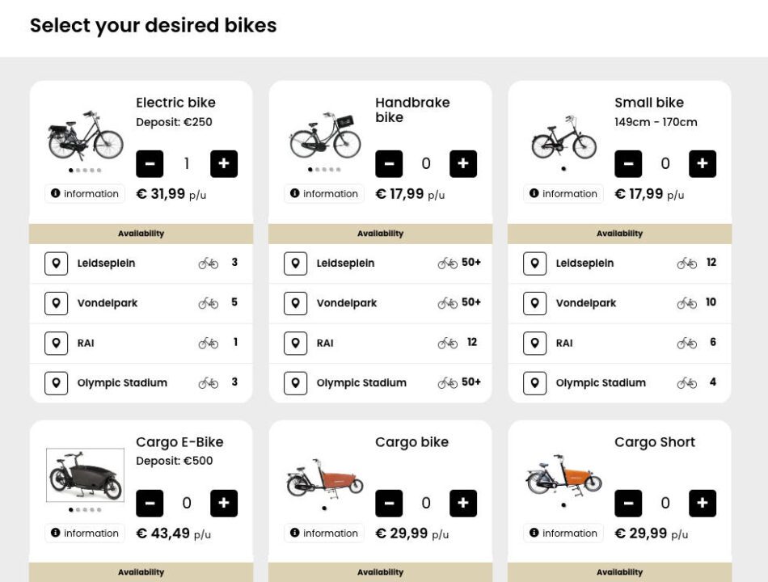Add one Handbrake bike using the plus button
768x582 pixels.
(x=463, y=163)
